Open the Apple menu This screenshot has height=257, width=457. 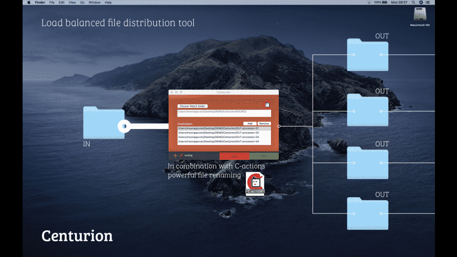coord(29,2)
